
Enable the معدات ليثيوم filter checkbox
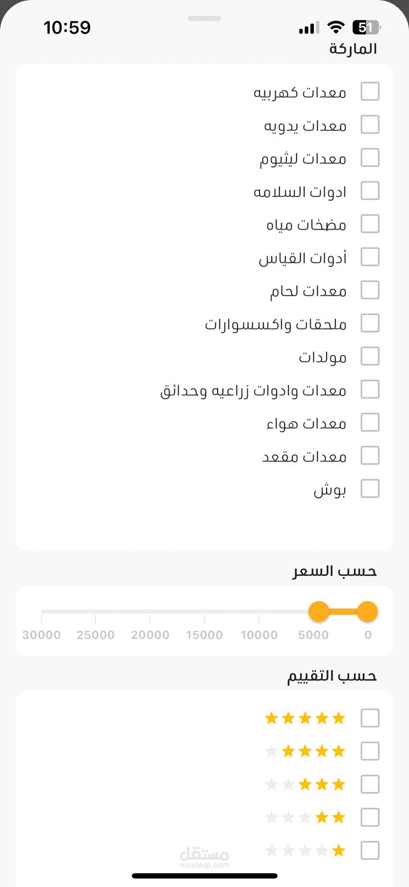point(370,158)
